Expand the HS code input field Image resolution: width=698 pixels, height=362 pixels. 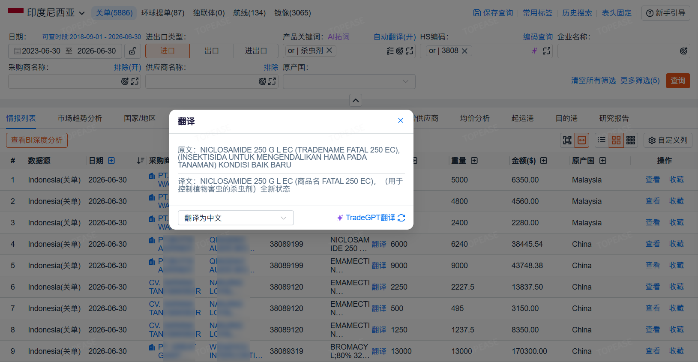tap(547, 51)
